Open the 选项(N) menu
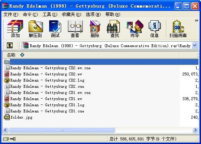 [x=93, y=15]
